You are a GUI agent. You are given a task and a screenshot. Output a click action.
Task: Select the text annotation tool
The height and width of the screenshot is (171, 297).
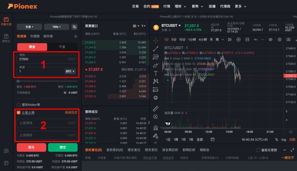[x=156, y=73]
